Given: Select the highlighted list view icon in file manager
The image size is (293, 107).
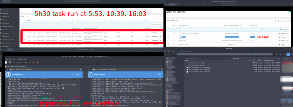Looking at the screenshot, I should 288,54.
